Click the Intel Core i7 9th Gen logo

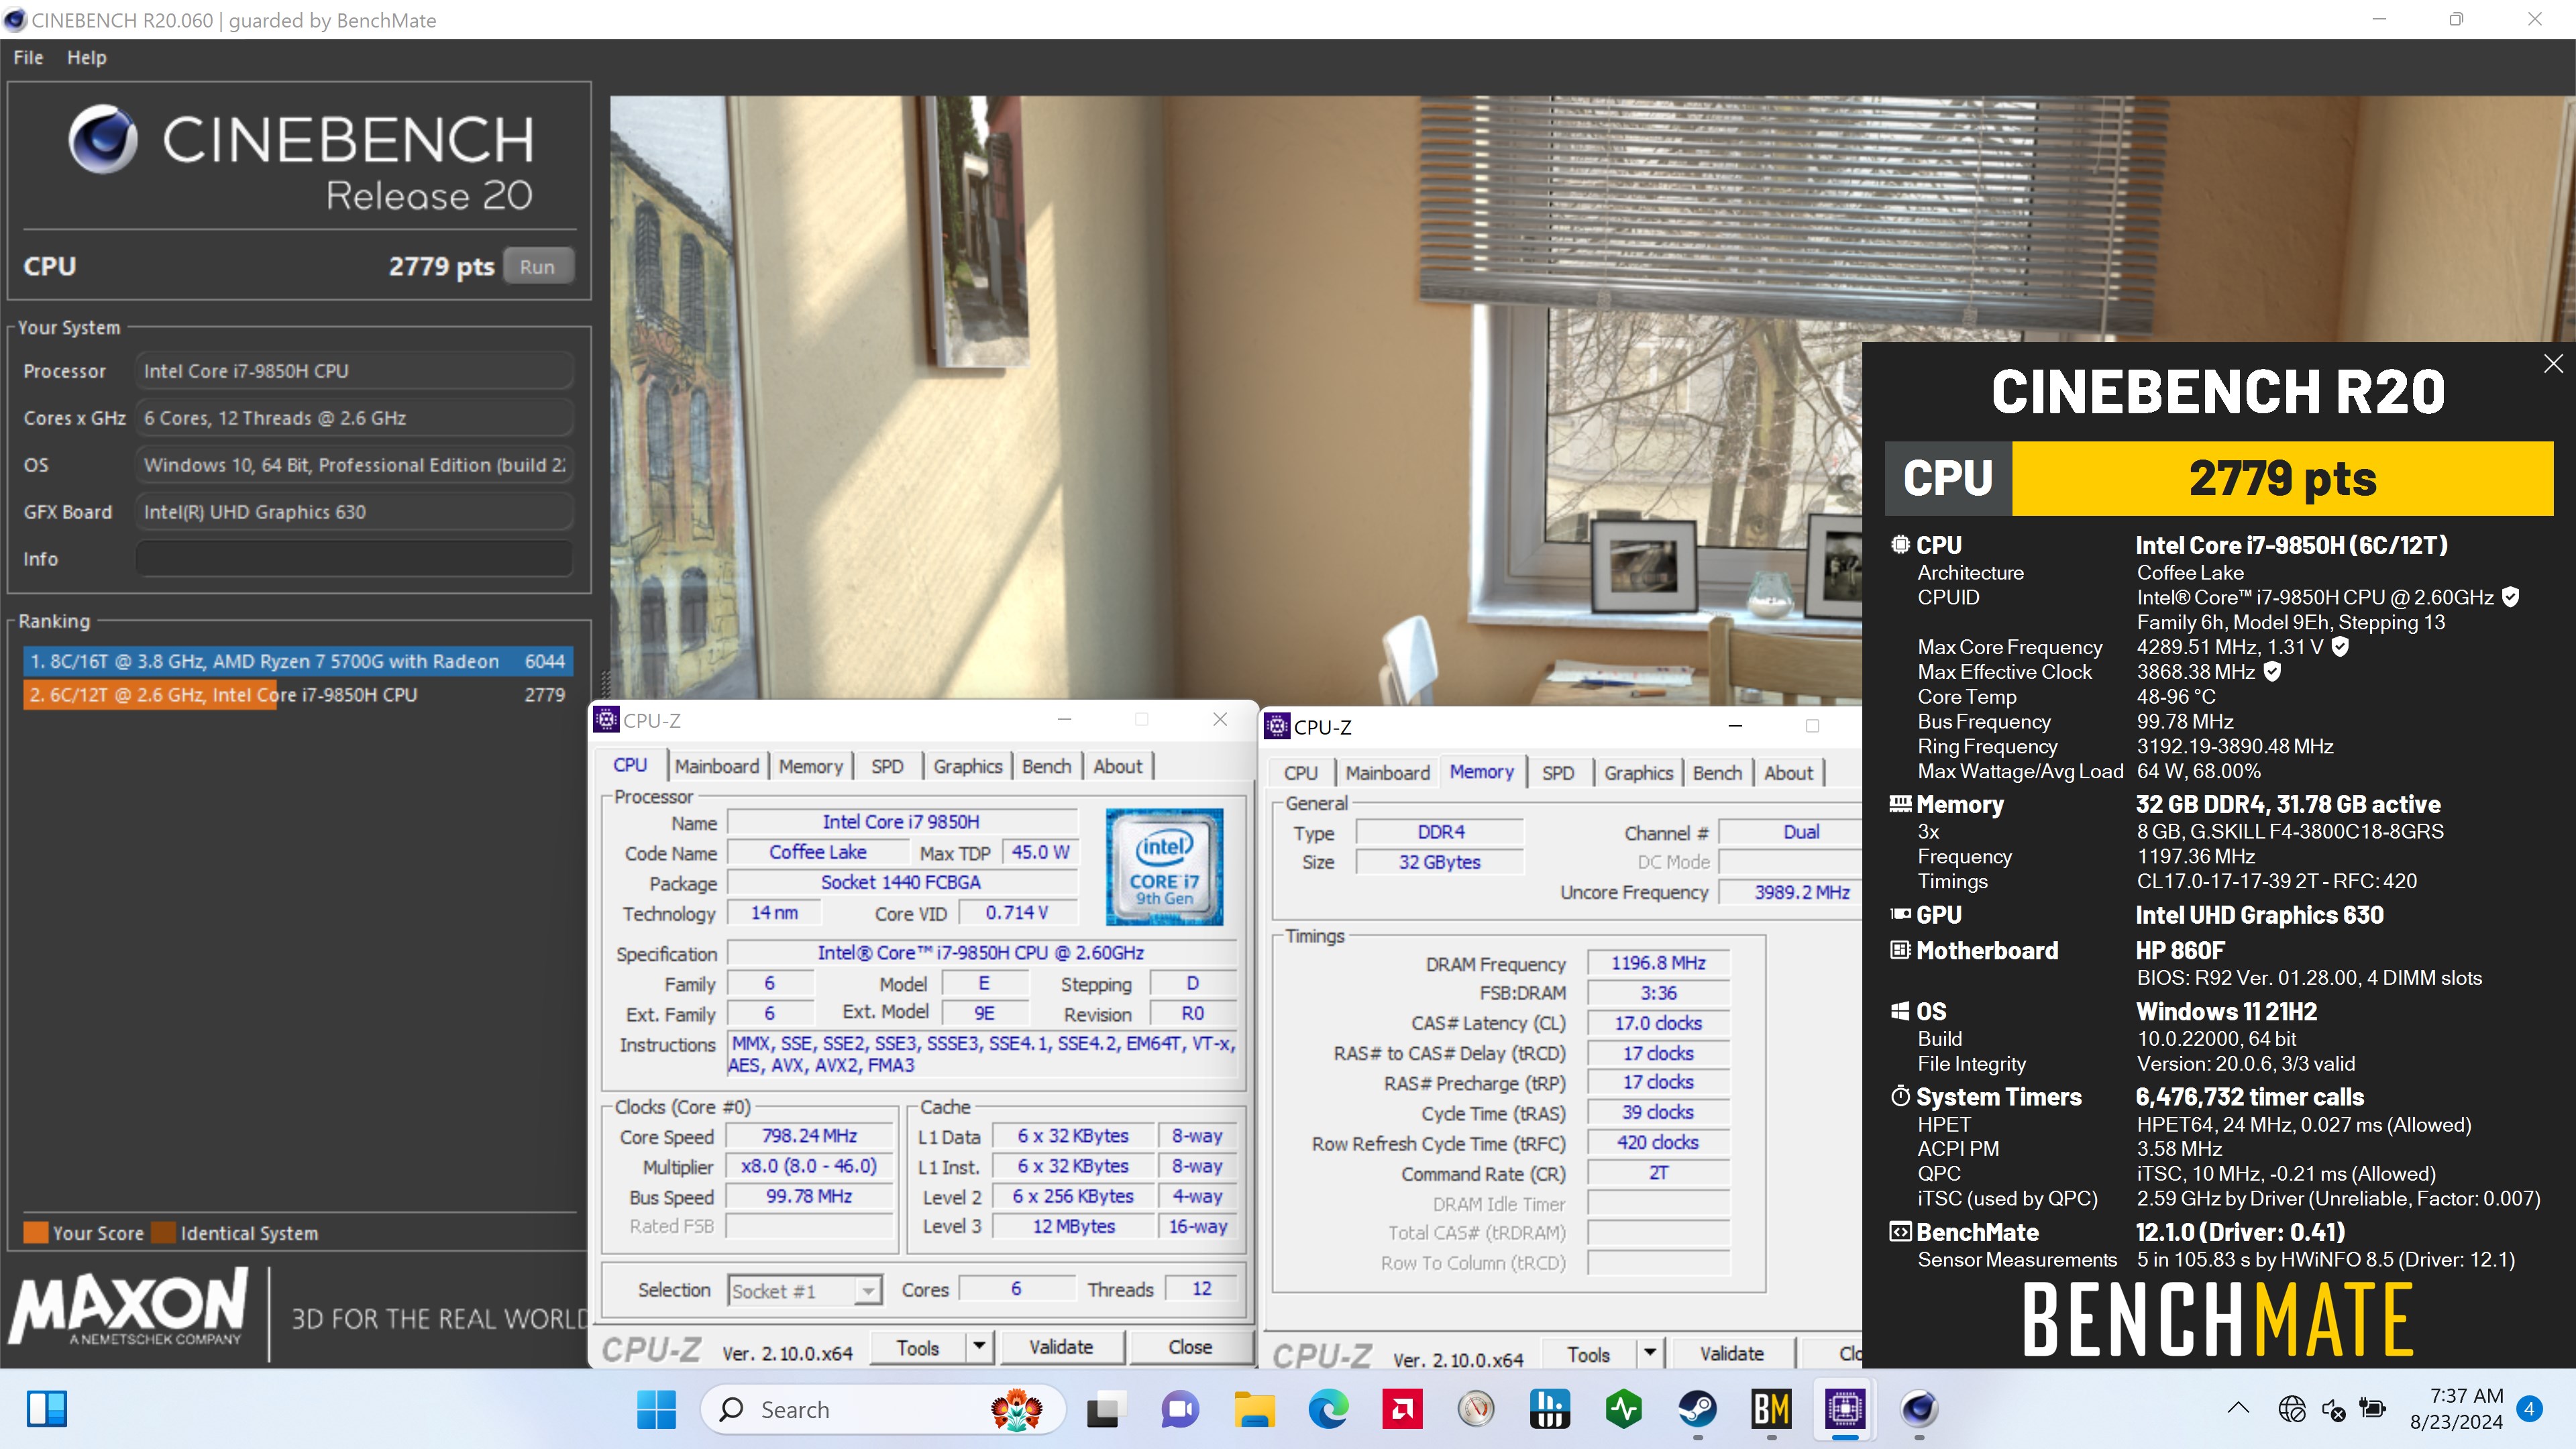coord(1164,866)
